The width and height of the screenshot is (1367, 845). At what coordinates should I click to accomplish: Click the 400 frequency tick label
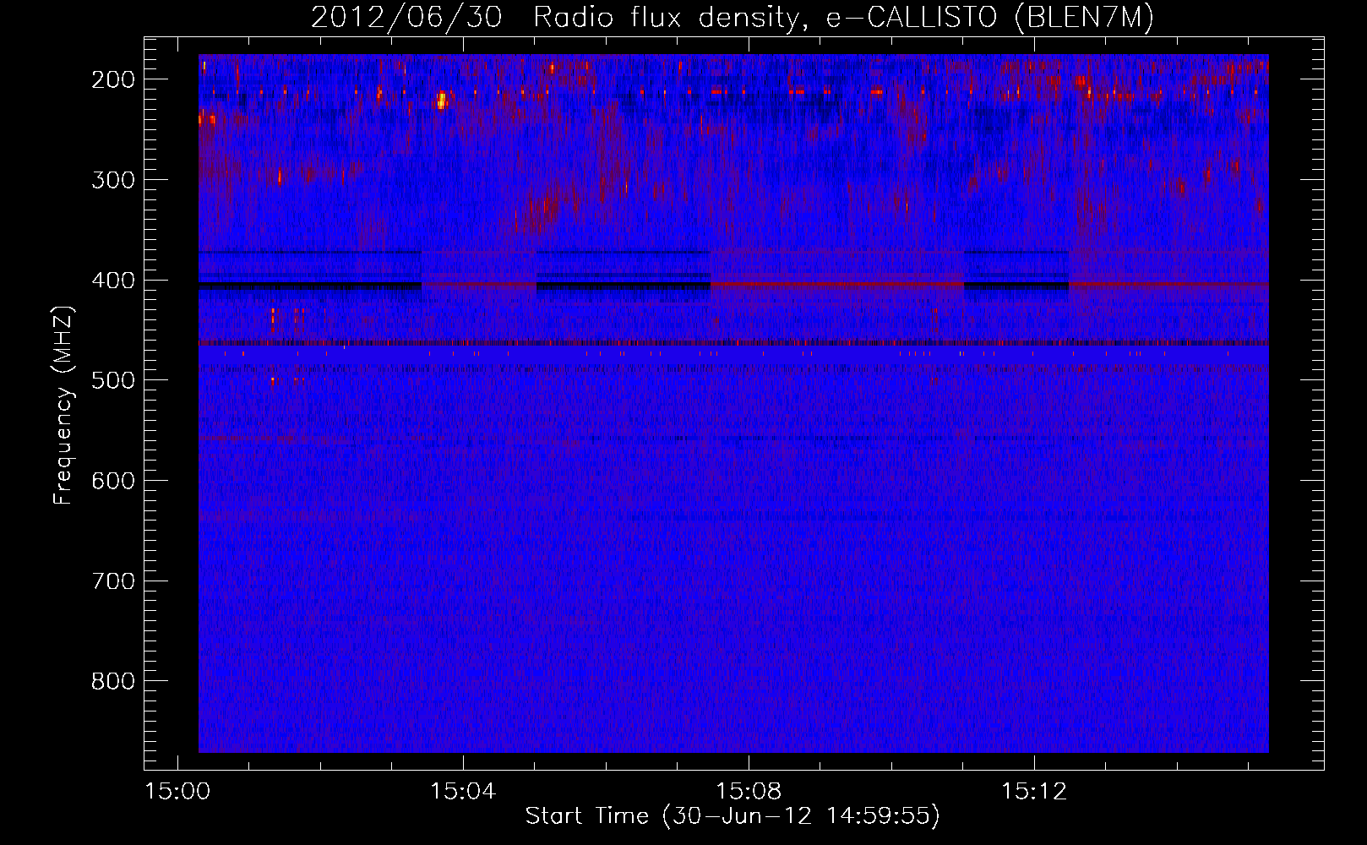click(113, 281)
